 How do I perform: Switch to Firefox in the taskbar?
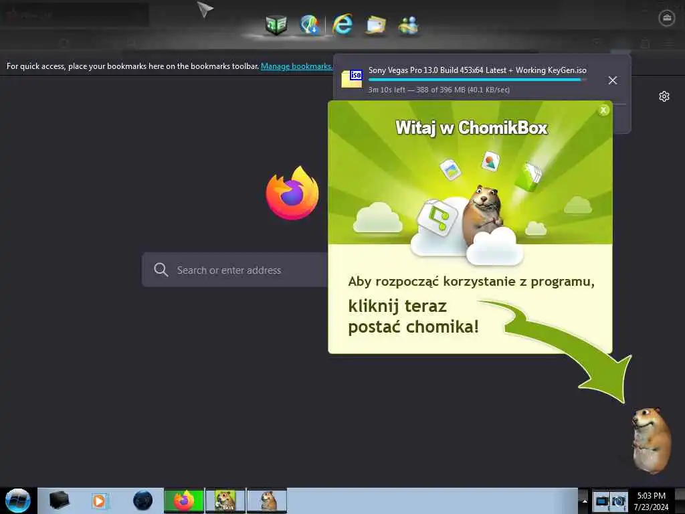[x=184, y=501]
